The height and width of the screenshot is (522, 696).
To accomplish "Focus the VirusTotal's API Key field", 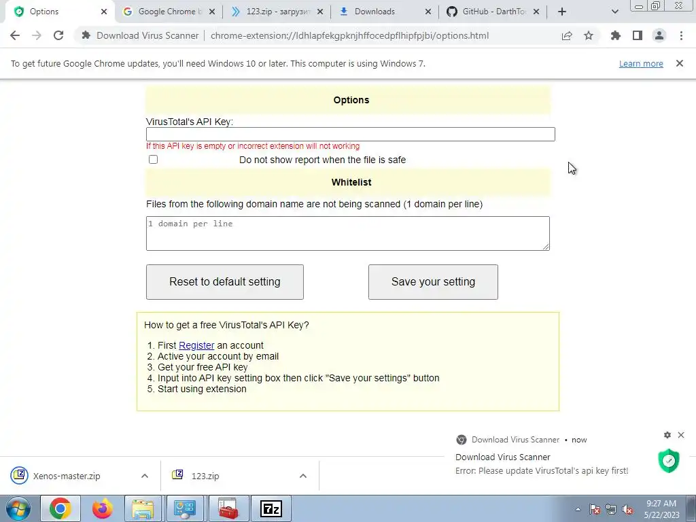I will [x=351, y=134].
